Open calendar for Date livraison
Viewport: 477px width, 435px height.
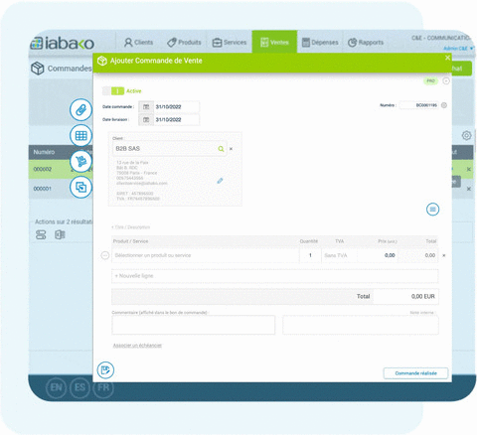(x=146, y=120)
